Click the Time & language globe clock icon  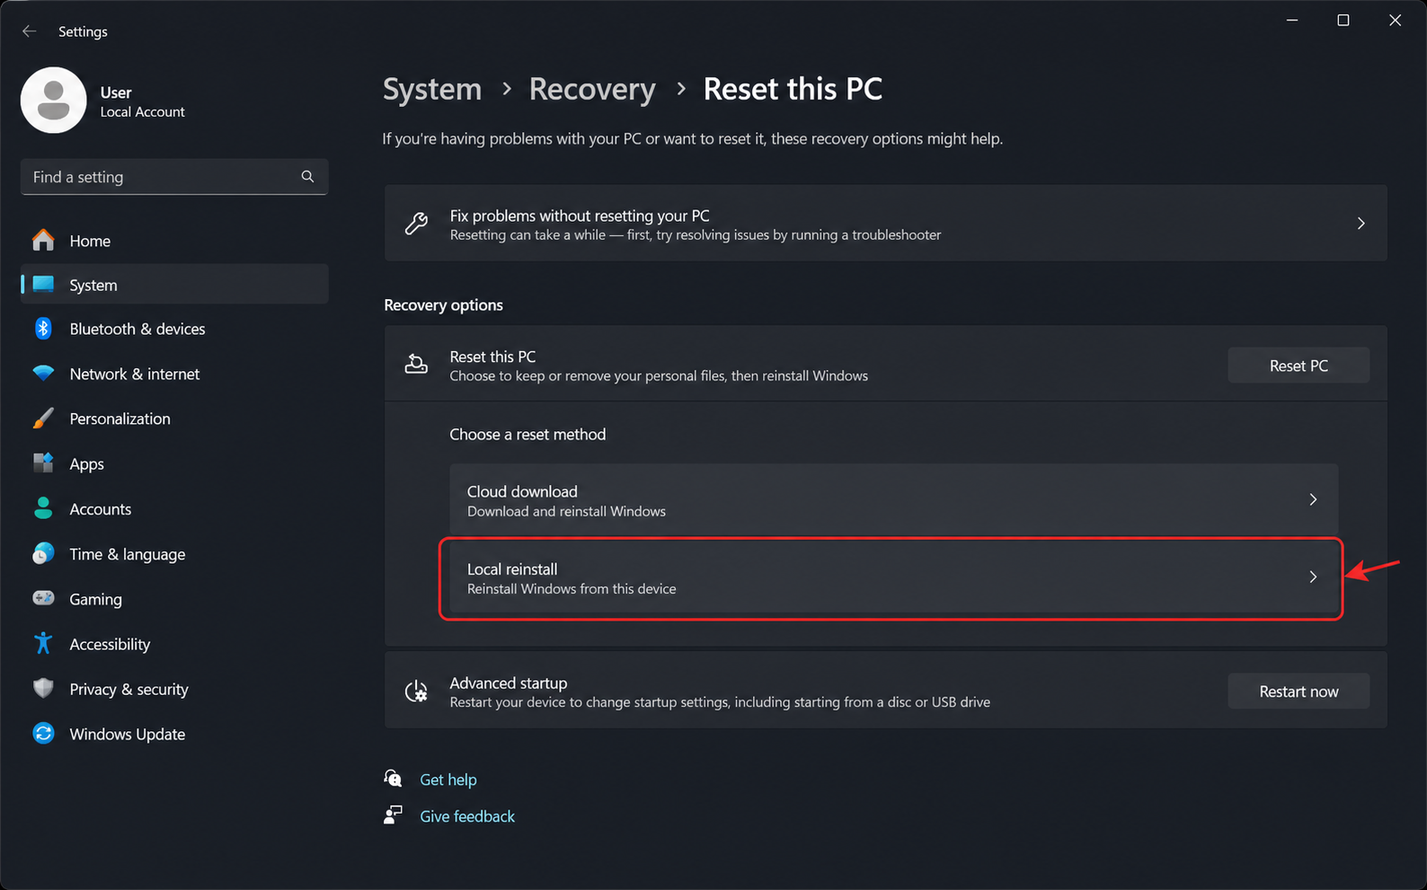(43, 553)
